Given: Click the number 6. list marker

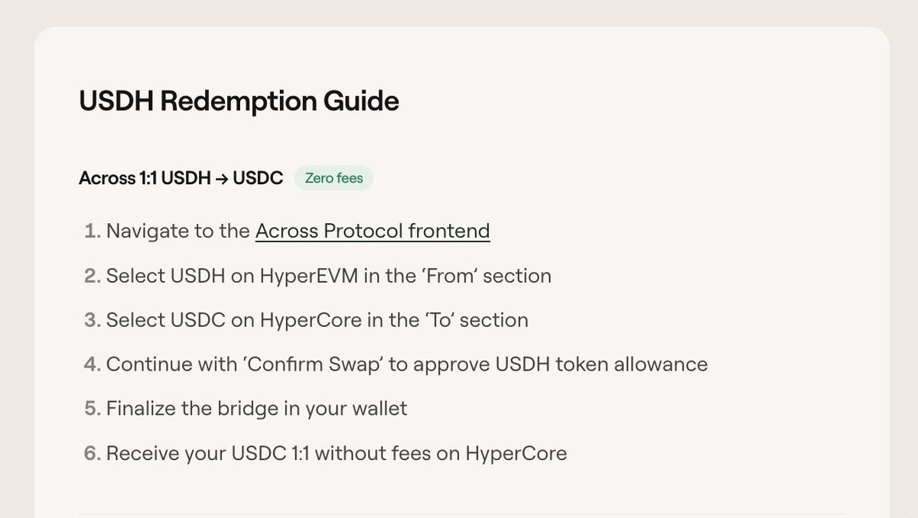Looking at the screenshot, I should click(x=93, y=453).
